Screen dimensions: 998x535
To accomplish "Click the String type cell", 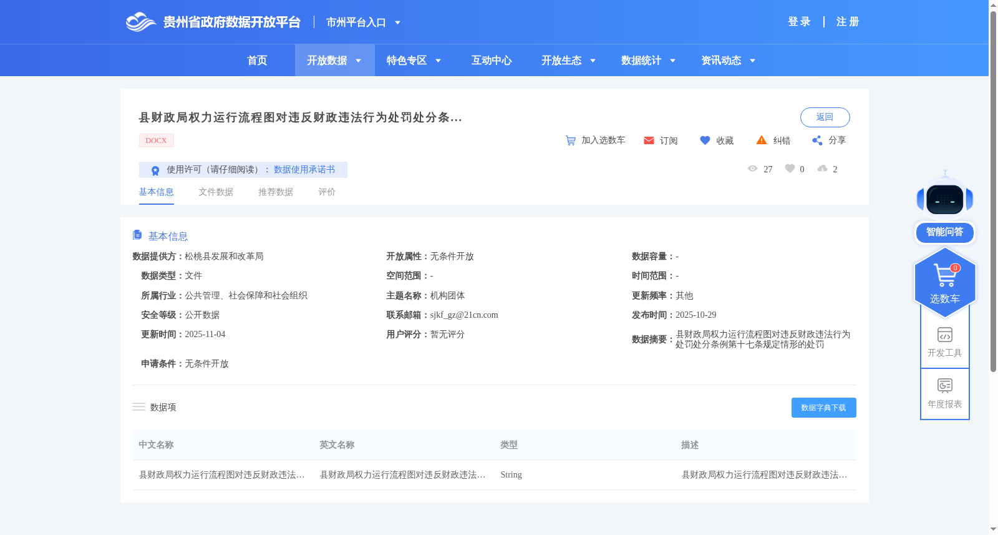I will pyautogui.click(x=511, y=475).
